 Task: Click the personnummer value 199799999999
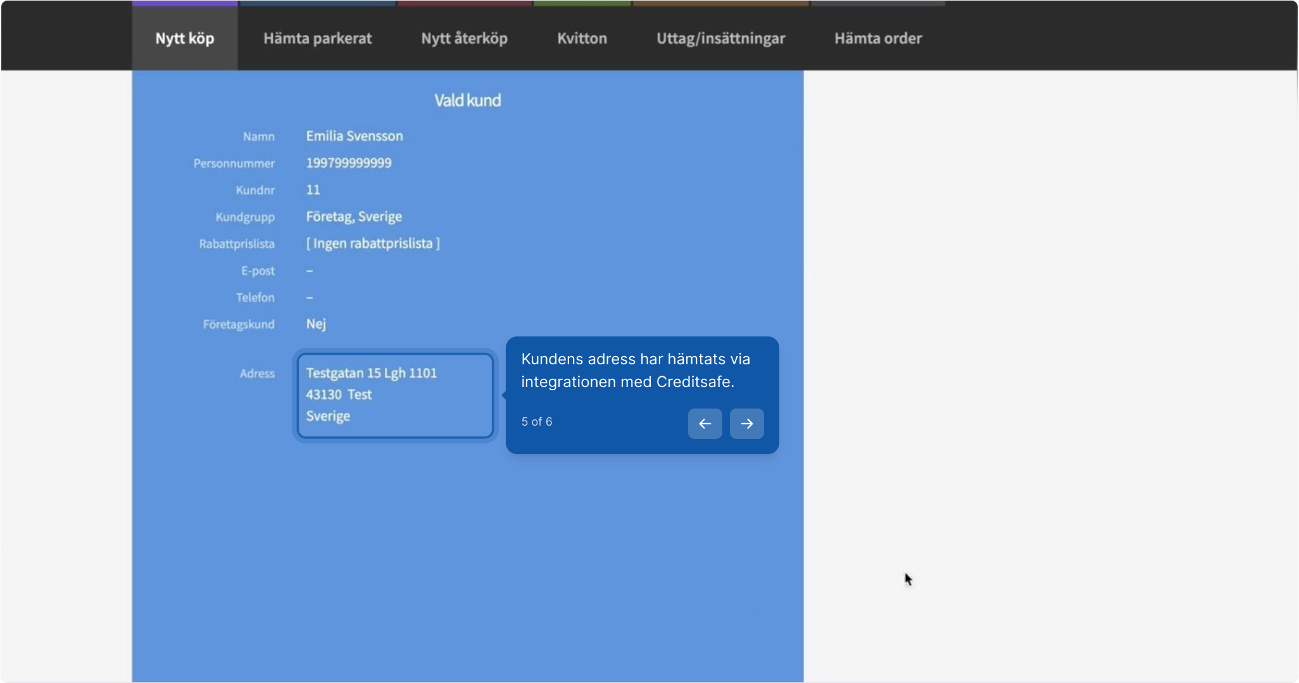click(348, 163)
